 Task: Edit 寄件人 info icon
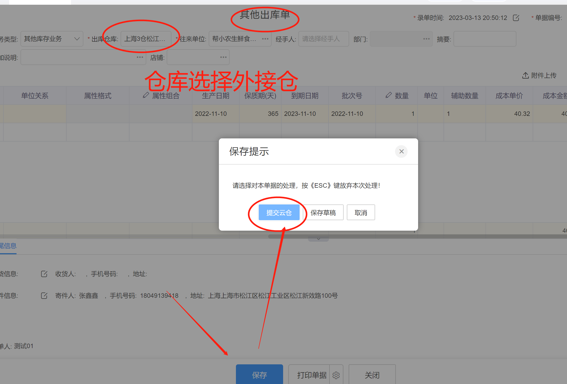tap(44, 296)
